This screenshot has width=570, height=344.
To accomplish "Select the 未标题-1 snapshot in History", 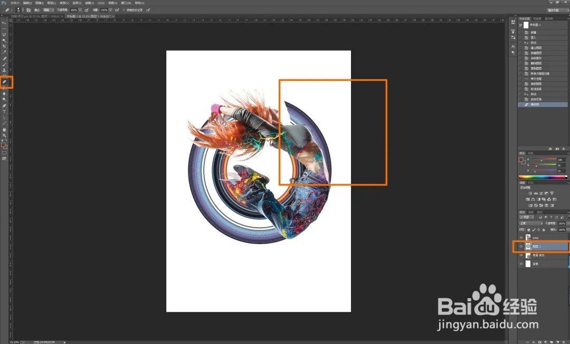I will [x=544, y=25].
